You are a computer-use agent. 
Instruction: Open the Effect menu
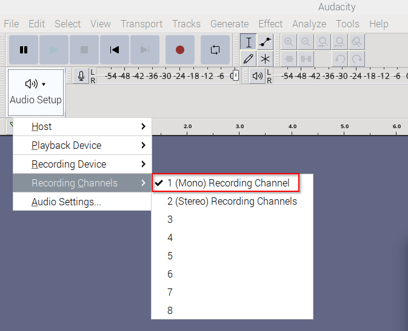point(270,24)
